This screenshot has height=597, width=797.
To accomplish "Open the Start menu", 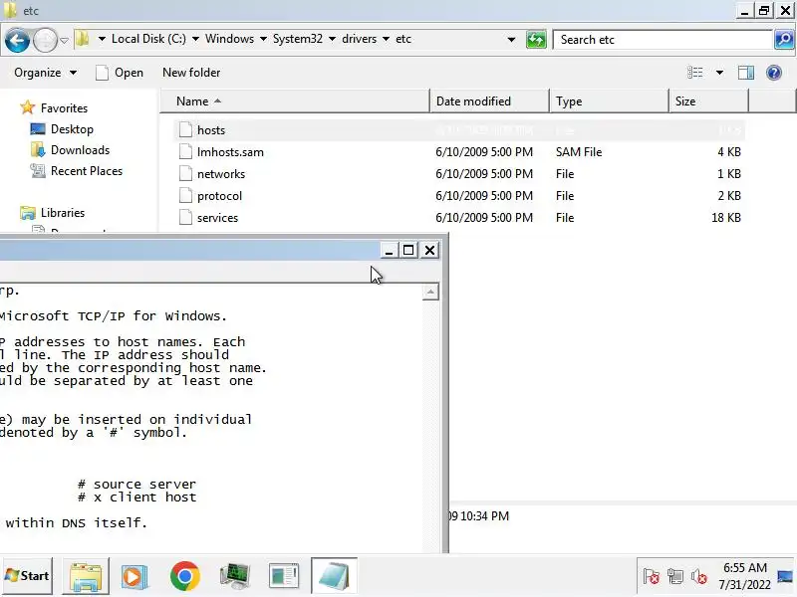I will click(x=28, y=576).
